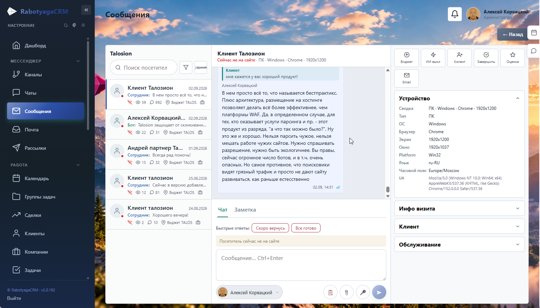
Task: Open the notifications bell
Action: click(x=455, y=14)
